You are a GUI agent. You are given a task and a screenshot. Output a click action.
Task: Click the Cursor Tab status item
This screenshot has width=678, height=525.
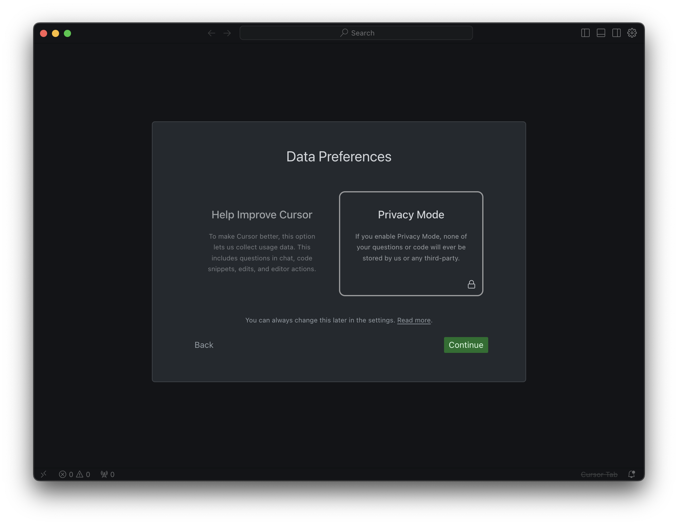tap(599, 474)
